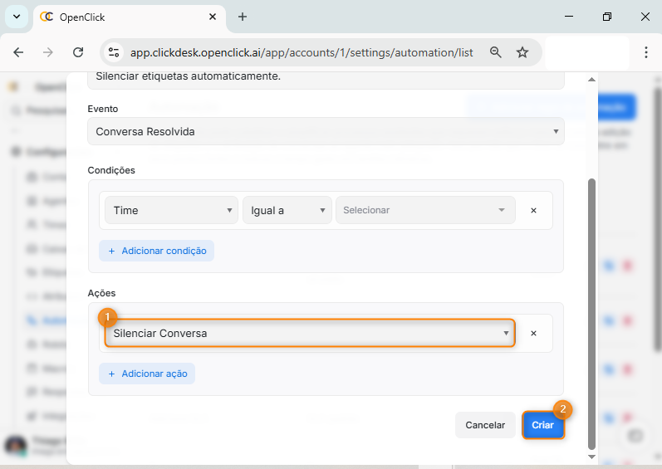This screenshot has width=662, height=469.
Task: Bookmark this page with star icon
Action: coord(522,52)
